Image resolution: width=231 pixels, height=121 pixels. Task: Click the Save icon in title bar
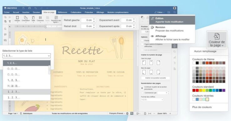pyautogui.click(x=23, y=8)
